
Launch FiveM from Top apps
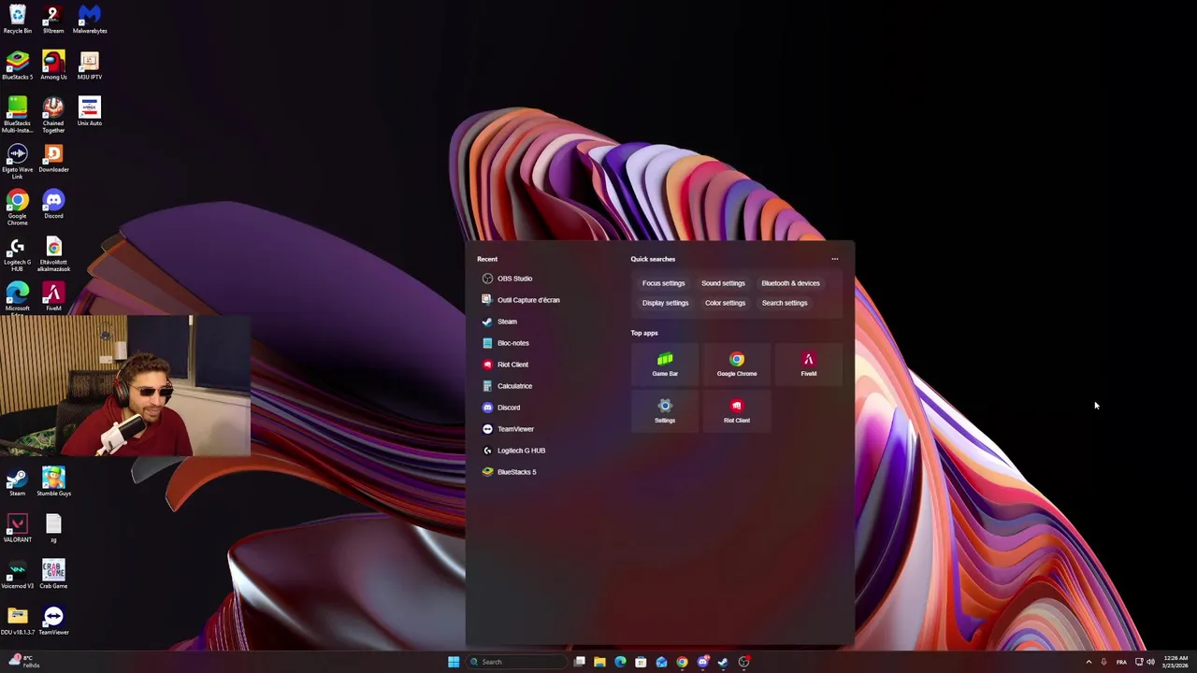(x=809, y=365)
